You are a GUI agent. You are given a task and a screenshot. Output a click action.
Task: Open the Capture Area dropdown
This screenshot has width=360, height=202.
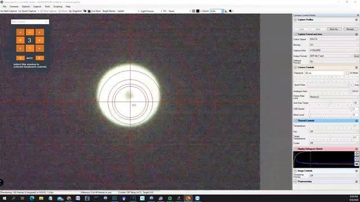pos(334,50)
